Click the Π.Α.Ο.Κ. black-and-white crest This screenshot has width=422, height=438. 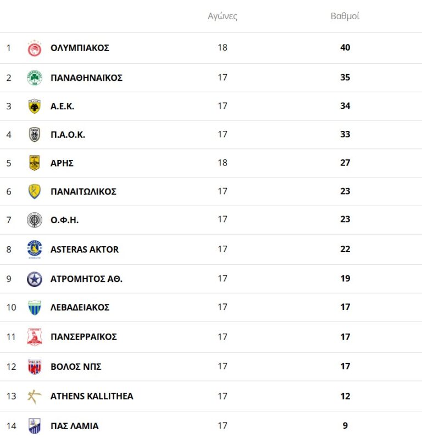(35, 135)
